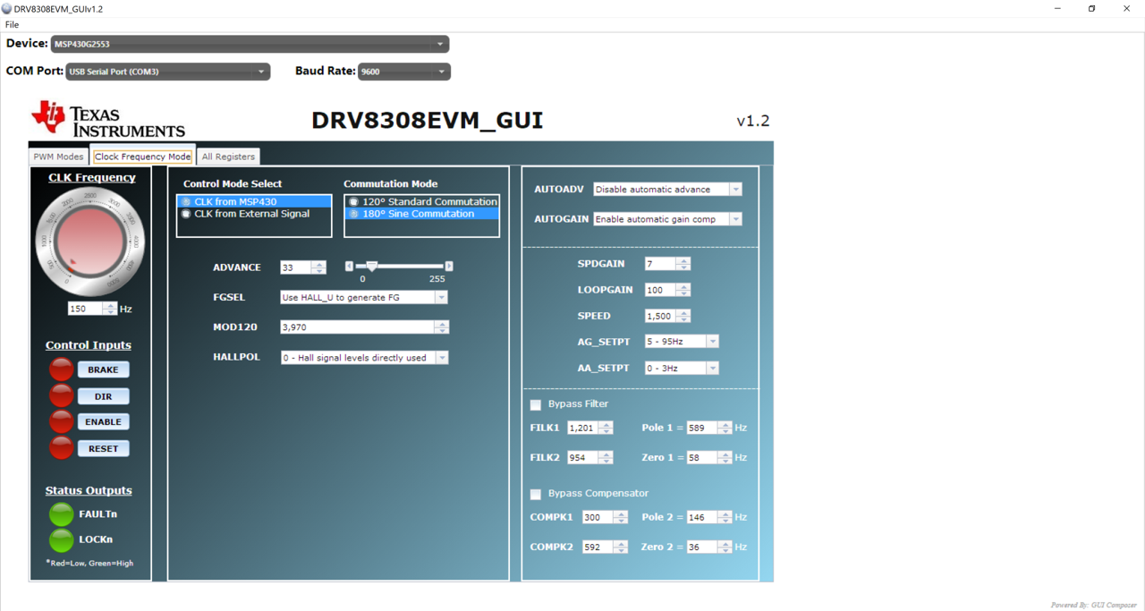Screen dimensions: 1145x611
Task: Click the FILK1 value field
Action: click(x=583, y=428)
